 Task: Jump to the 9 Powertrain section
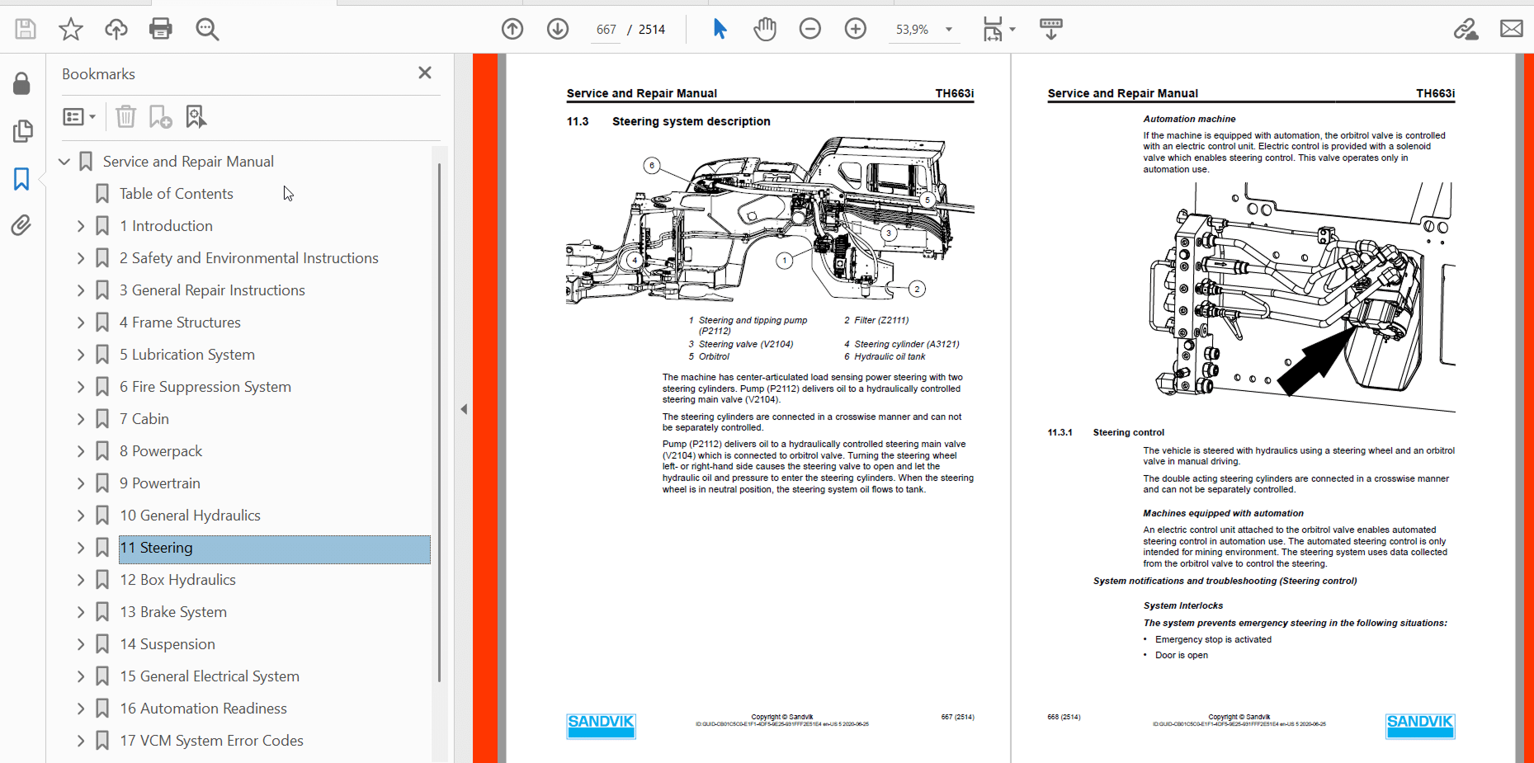click(160, 483)
